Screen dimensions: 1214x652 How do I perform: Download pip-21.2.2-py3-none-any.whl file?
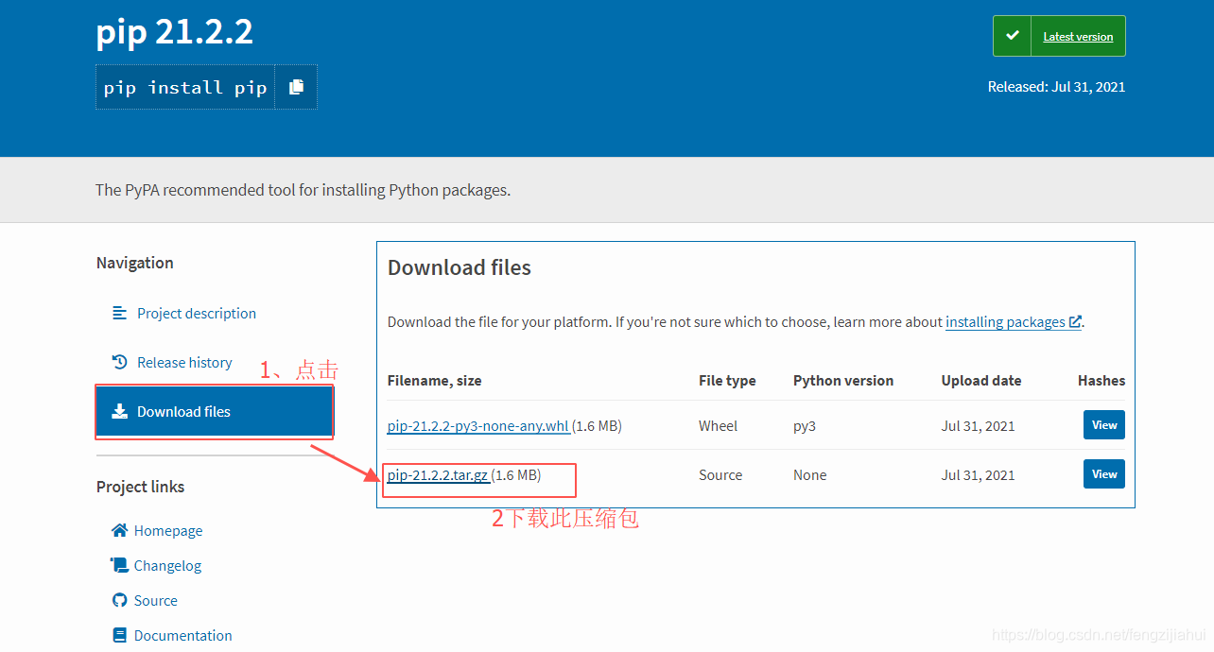pyautogui.click(x=478, y=425)
